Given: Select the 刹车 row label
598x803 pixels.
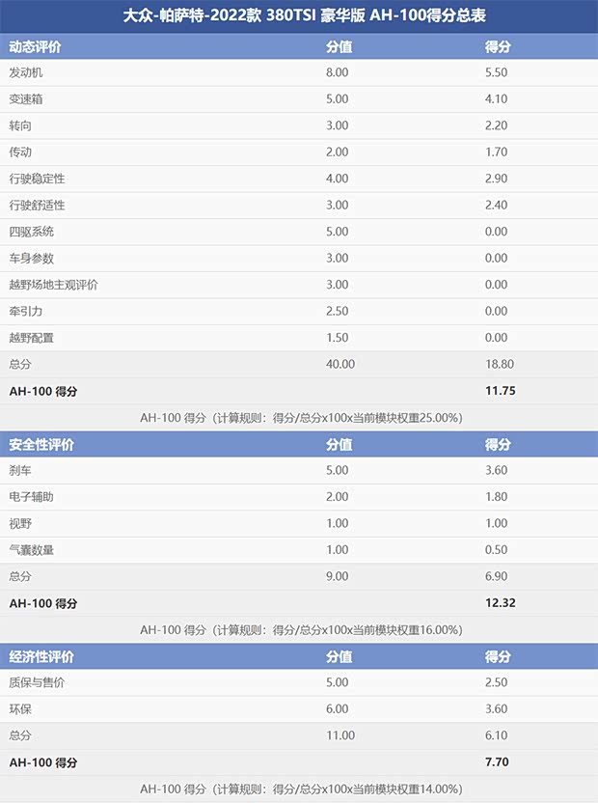Looking at the screenshot, I should tap(20, 471).
